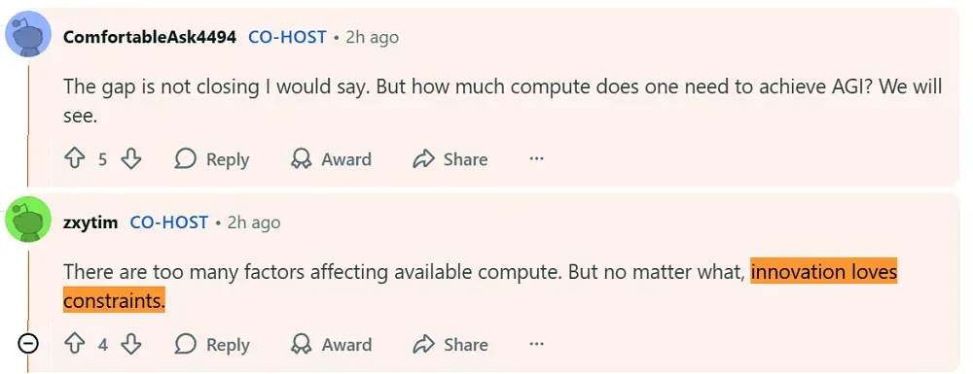
Task: Share ComfortableAsk4494's comment
Action: click(x=450, y=159)
